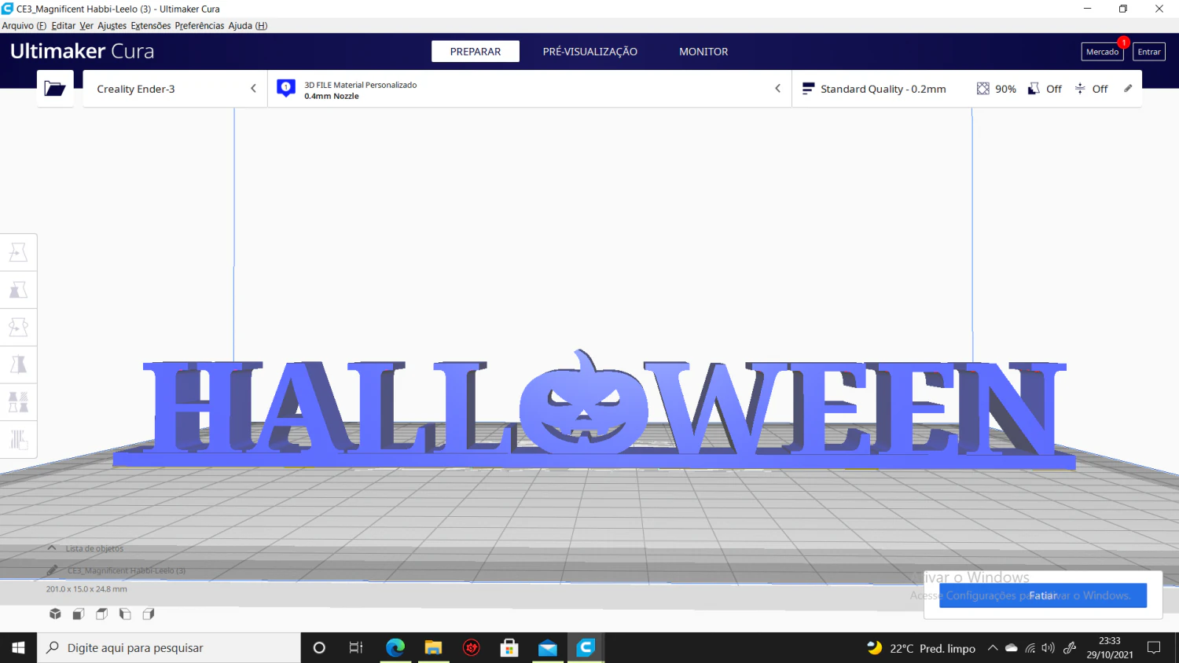
Task: Open the Mercado marketplace button
Action: 1102,52
